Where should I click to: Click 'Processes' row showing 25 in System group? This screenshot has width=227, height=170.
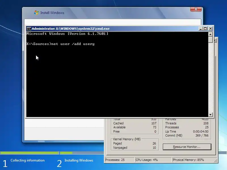click(x=187, y=127)
